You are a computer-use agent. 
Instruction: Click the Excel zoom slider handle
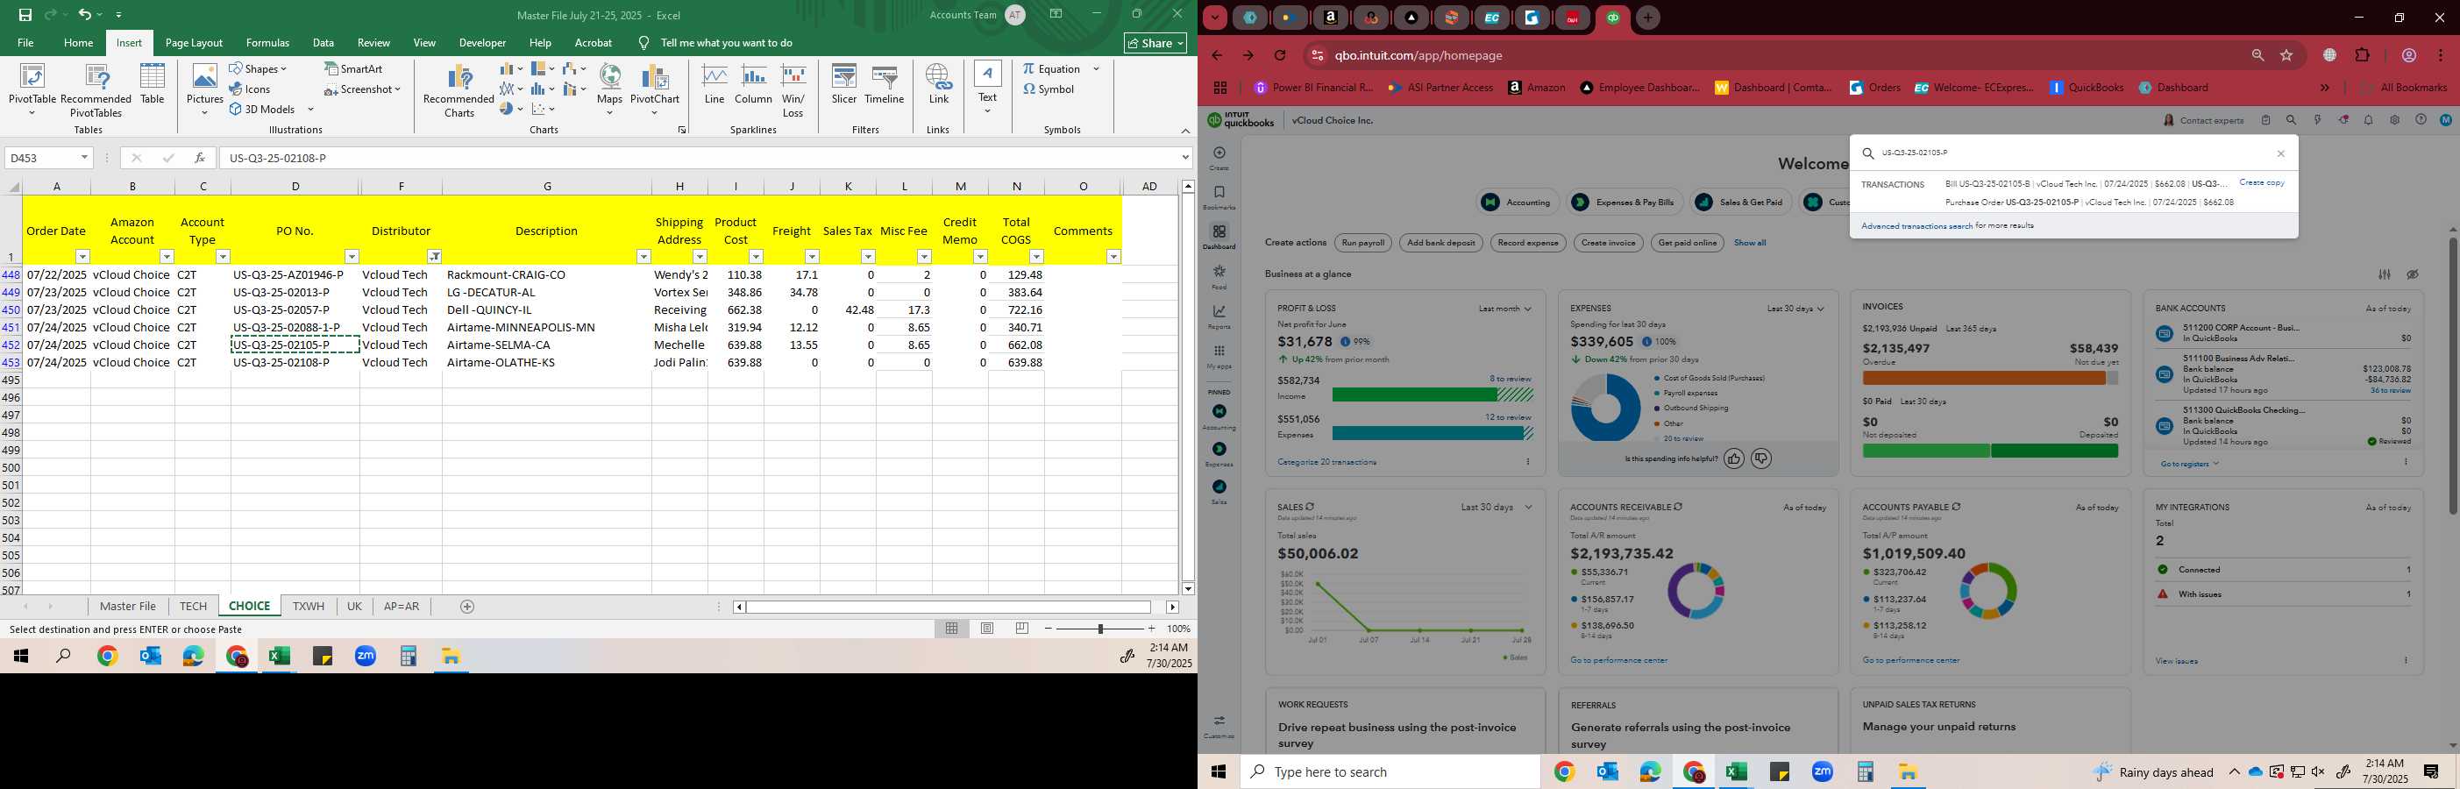click(1100, 629)
